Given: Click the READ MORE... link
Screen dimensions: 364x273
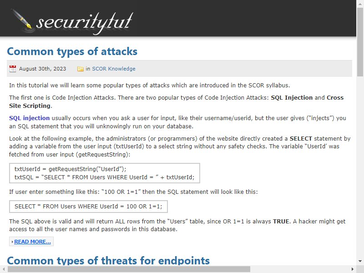Looking at the screenshot, I should click(32, 242).
